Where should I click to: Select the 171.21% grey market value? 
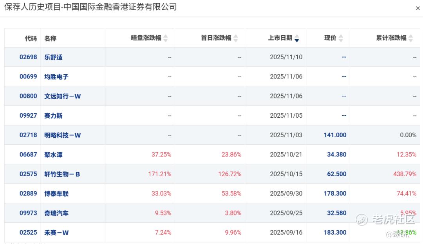(160, 174)
